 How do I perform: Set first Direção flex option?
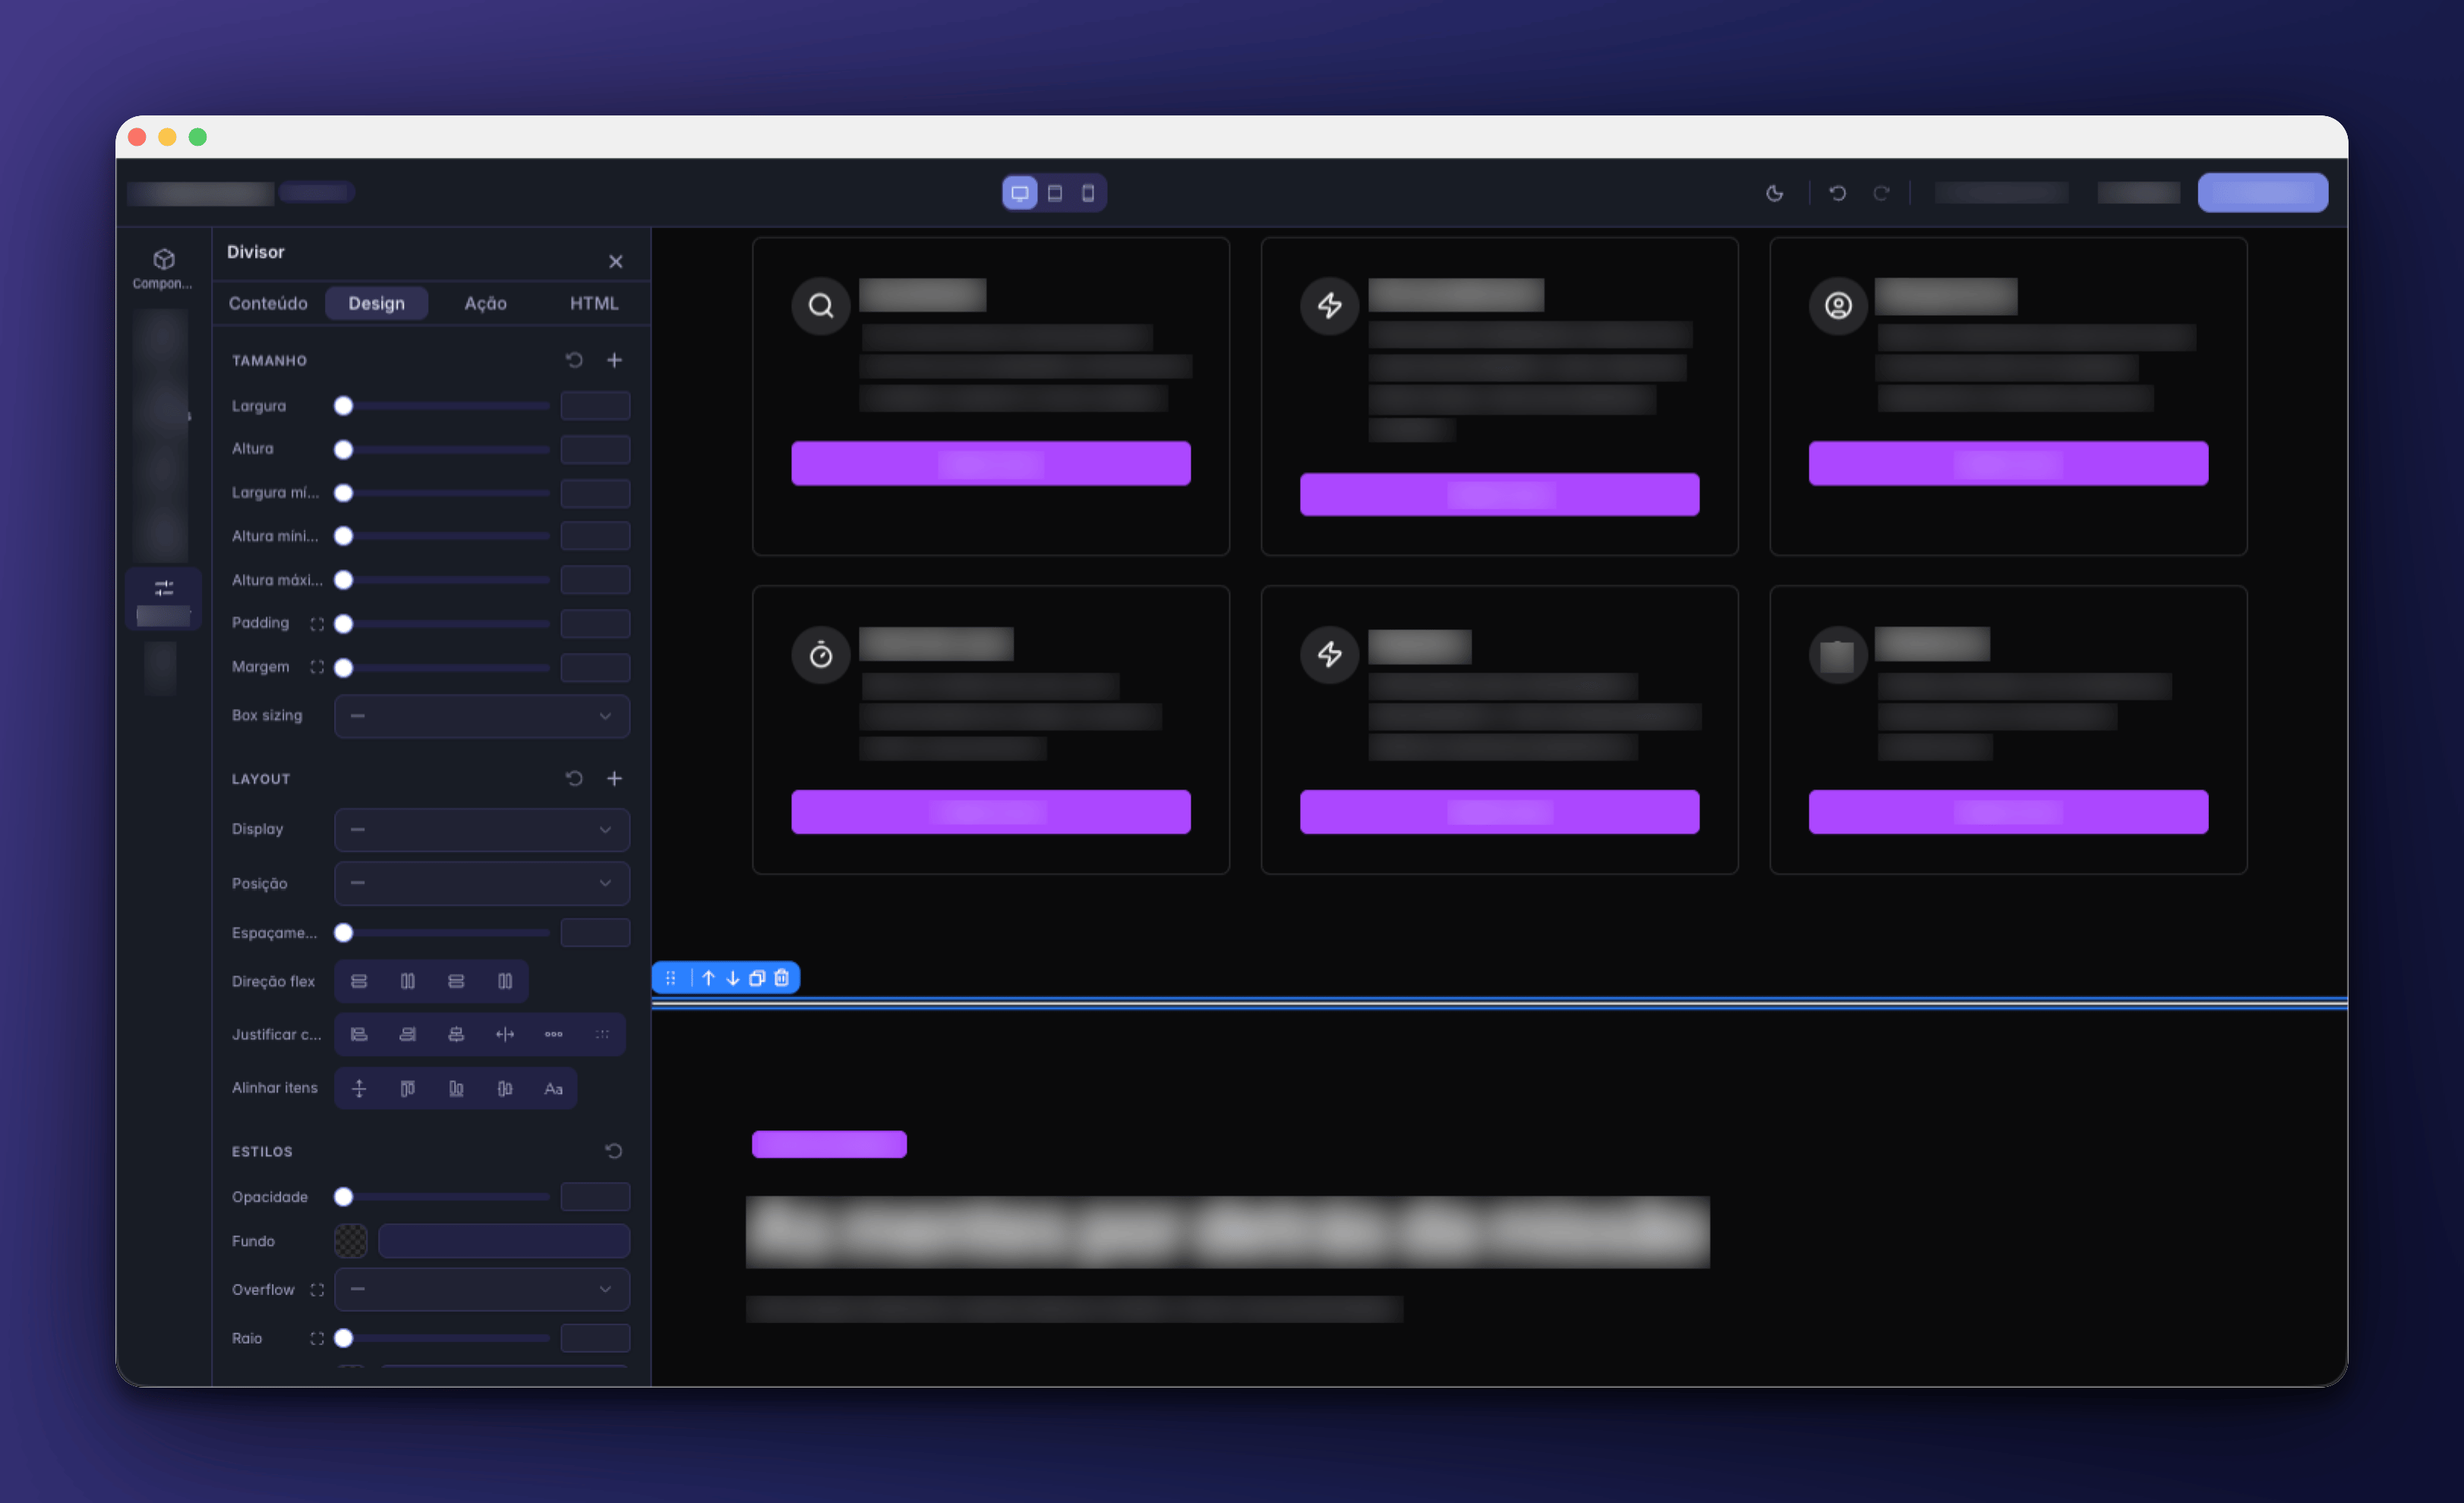point(359,981)
